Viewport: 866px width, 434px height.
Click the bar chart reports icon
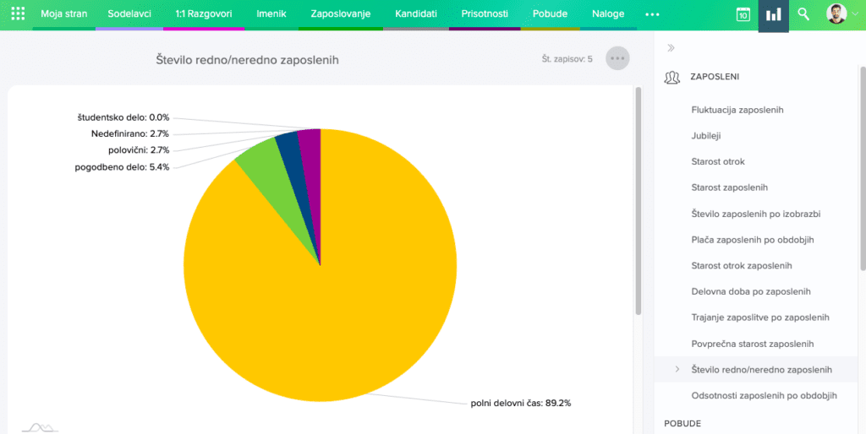773,15
